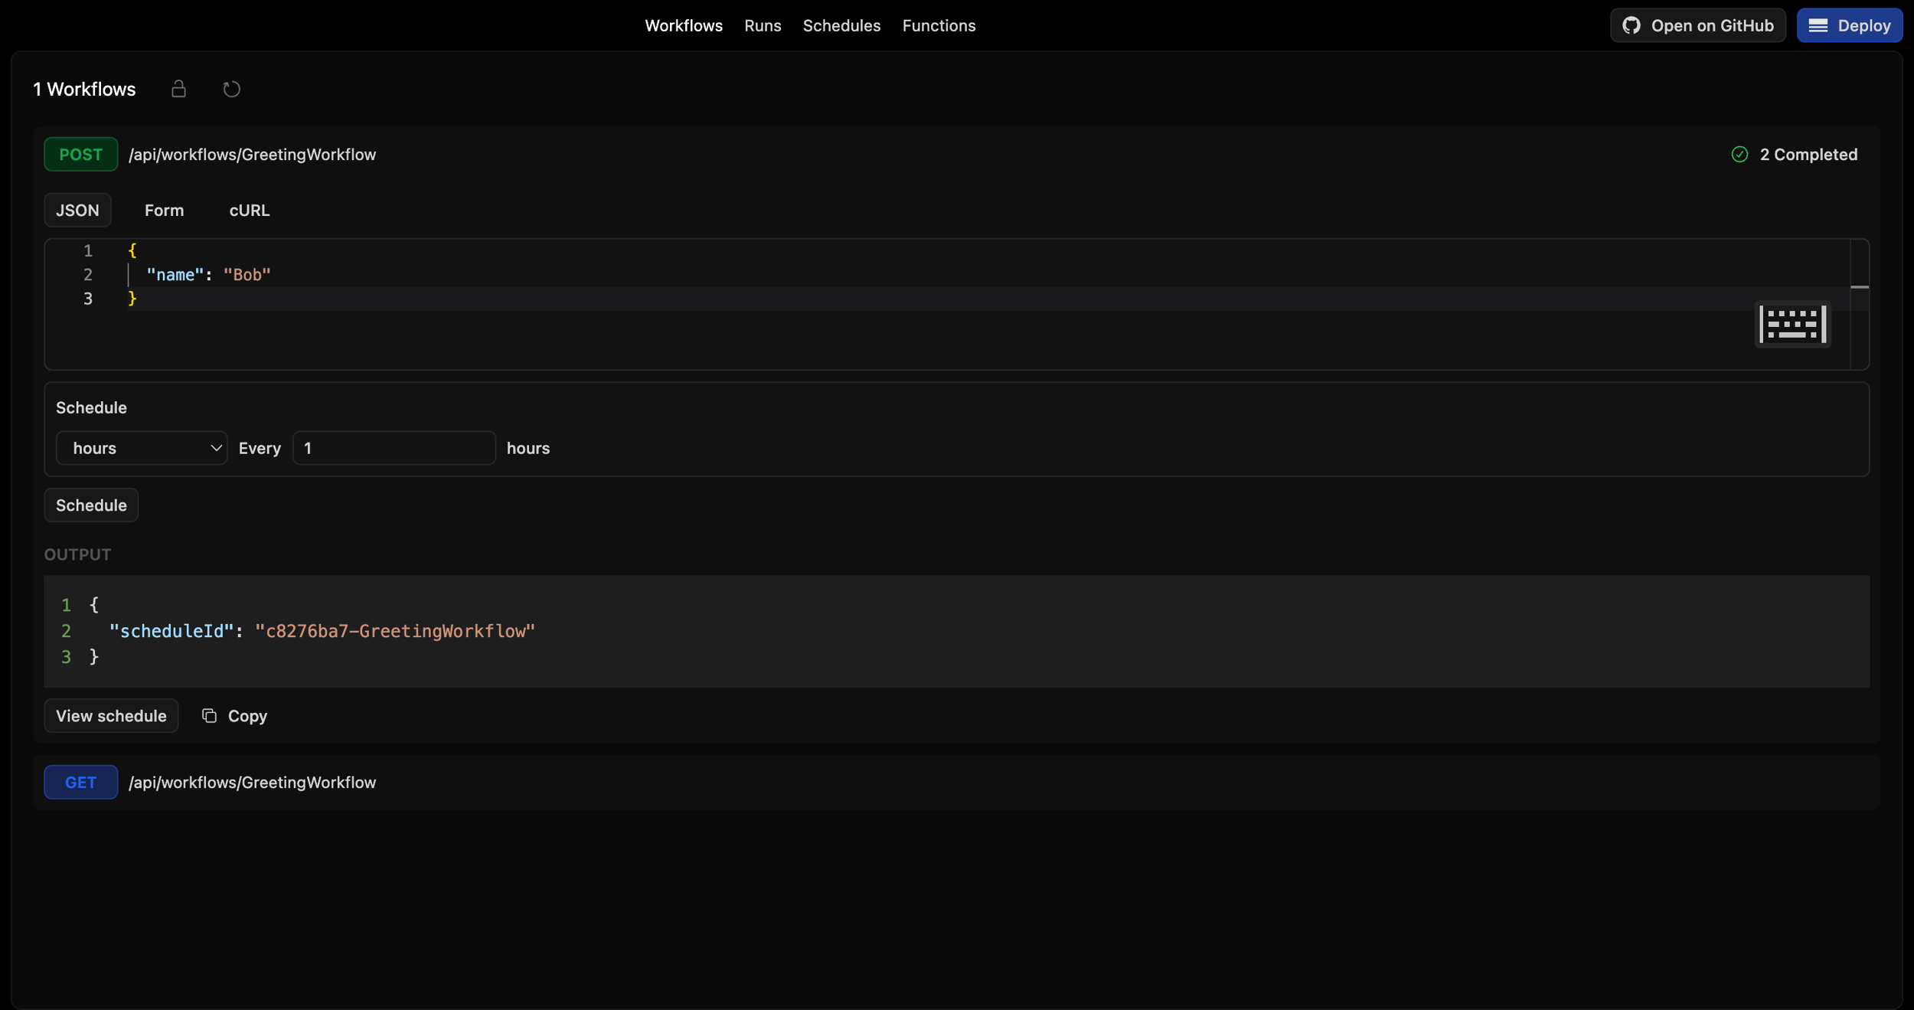Go to the Runs tab
1914x1010 pixels.
[x=763, y=25]
